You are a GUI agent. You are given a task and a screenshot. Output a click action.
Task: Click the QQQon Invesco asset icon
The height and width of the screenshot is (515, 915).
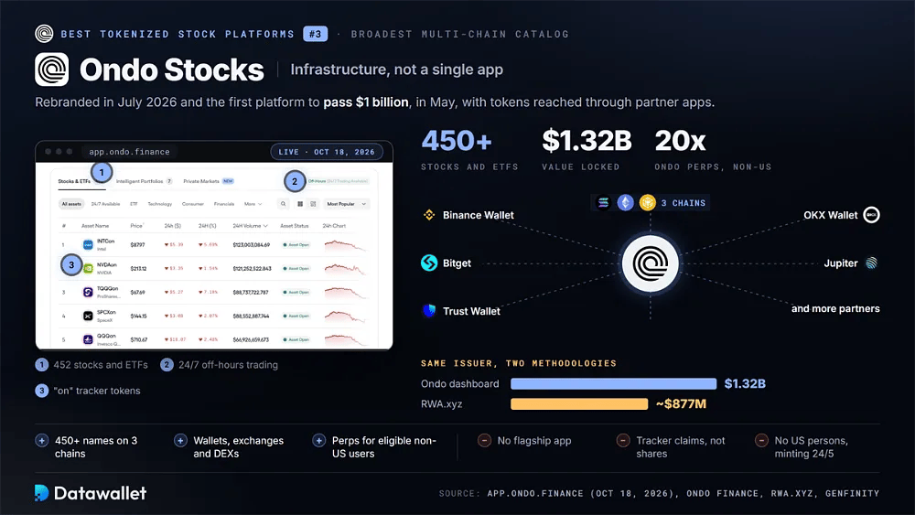click(88, 339)
